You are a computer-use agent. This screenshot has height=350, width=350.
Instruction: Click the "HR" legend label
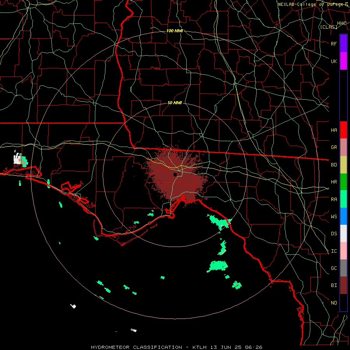(334, 182)
